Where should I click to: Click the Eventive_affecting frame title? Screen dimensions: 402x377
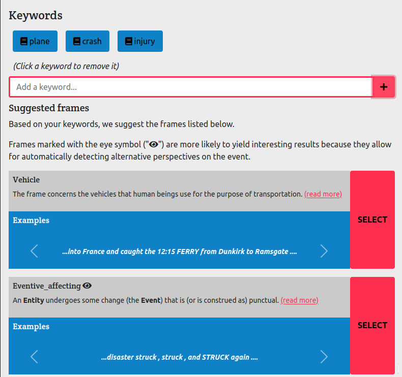47,286
